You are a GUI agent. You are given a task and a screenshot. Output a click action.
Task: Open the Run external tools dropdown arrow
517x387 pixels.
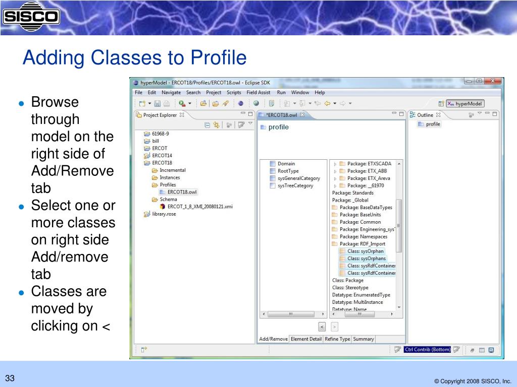(190, 104)
